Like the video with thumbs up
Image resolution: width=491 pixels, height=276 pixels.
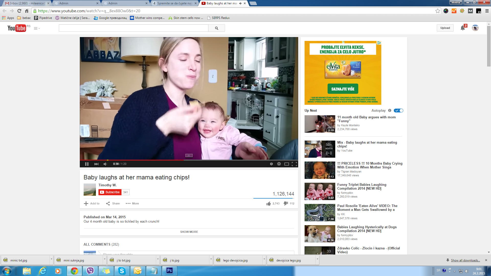pos(269,204)
